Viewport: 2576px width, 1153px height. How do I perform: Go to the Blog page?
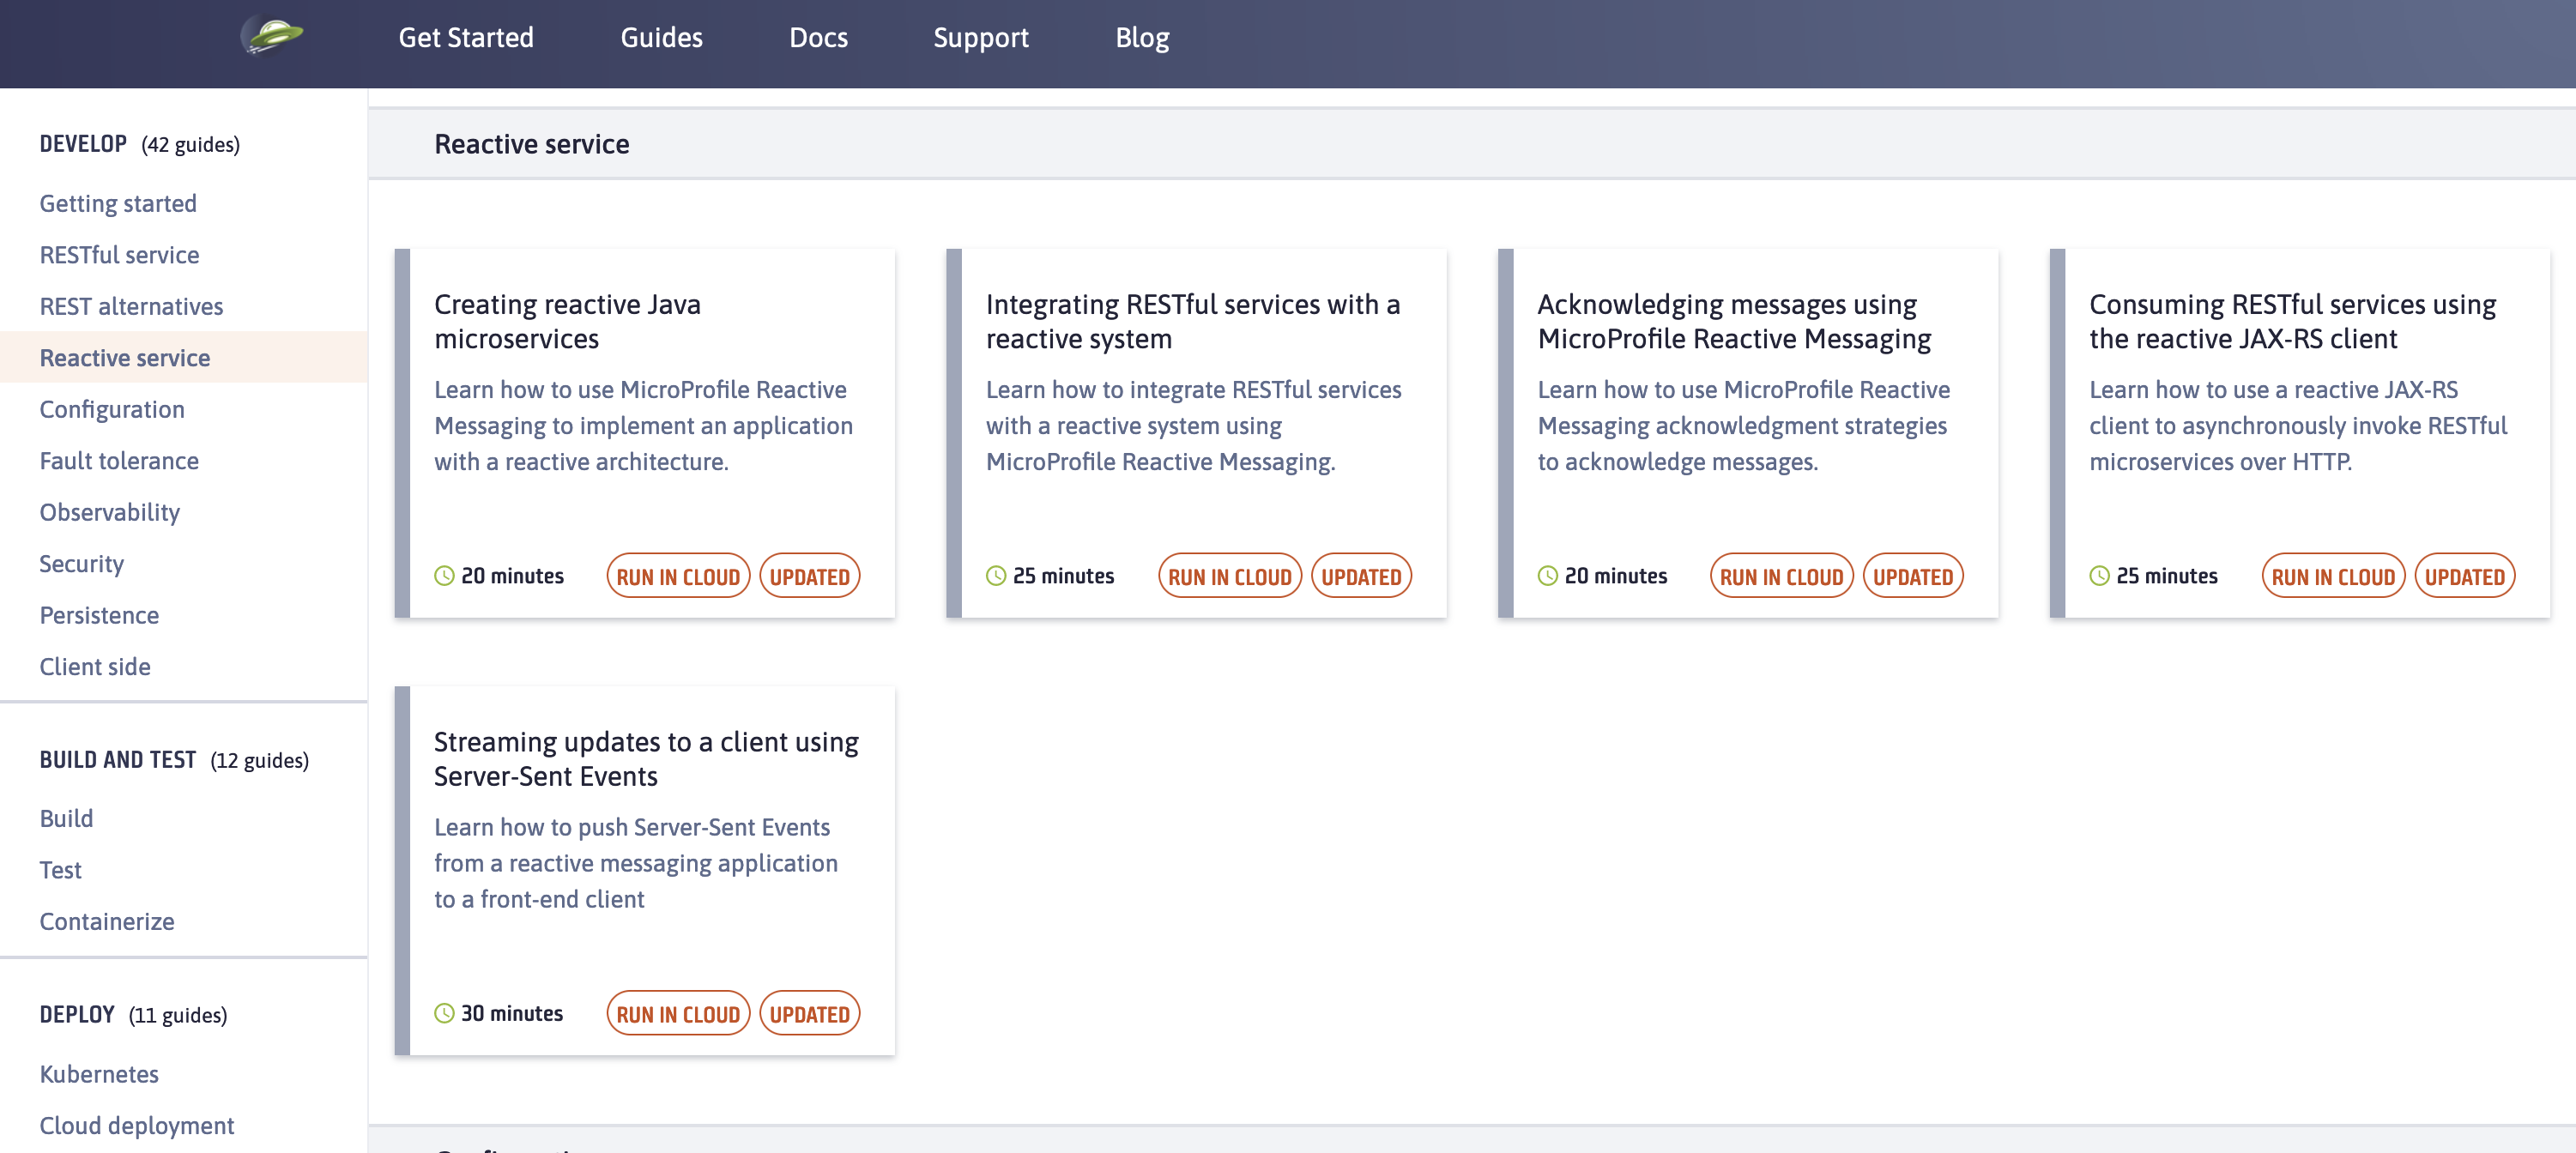click(x=1142, y=38)
